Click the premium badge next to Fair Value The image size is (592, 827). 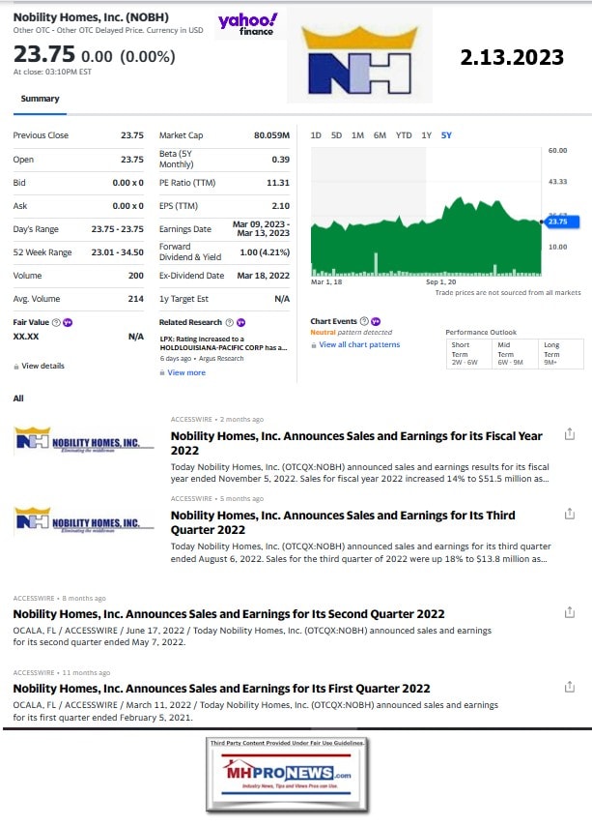point(68,322)
